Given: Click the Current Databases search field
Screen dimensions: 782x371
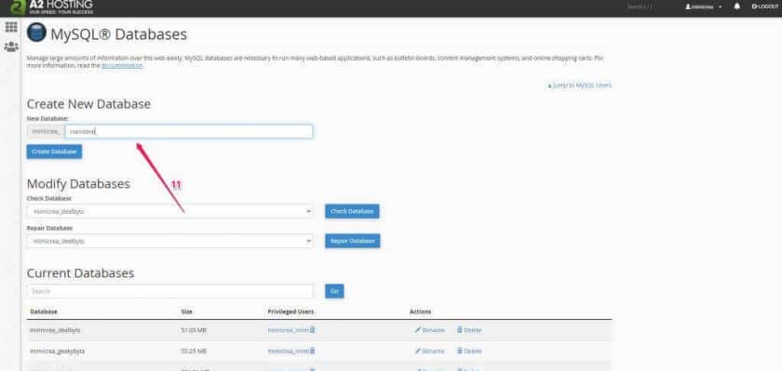Looking at the screenshot, I should [x=169, y=291].
